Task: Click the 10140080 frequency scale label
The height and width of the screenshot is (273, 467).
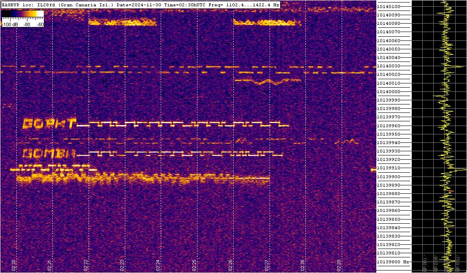Action: tap(389, 24)
